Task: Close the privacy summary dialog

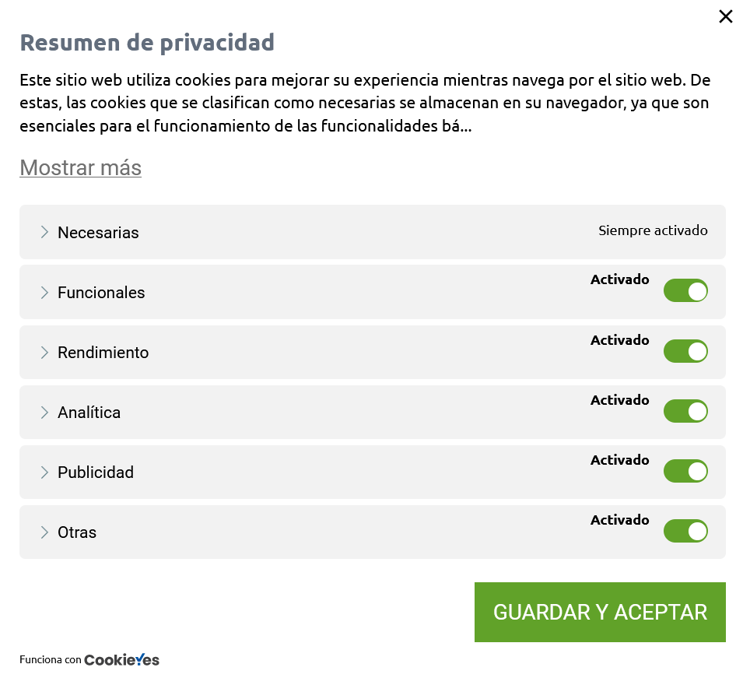Action: [x=725, y=16]
